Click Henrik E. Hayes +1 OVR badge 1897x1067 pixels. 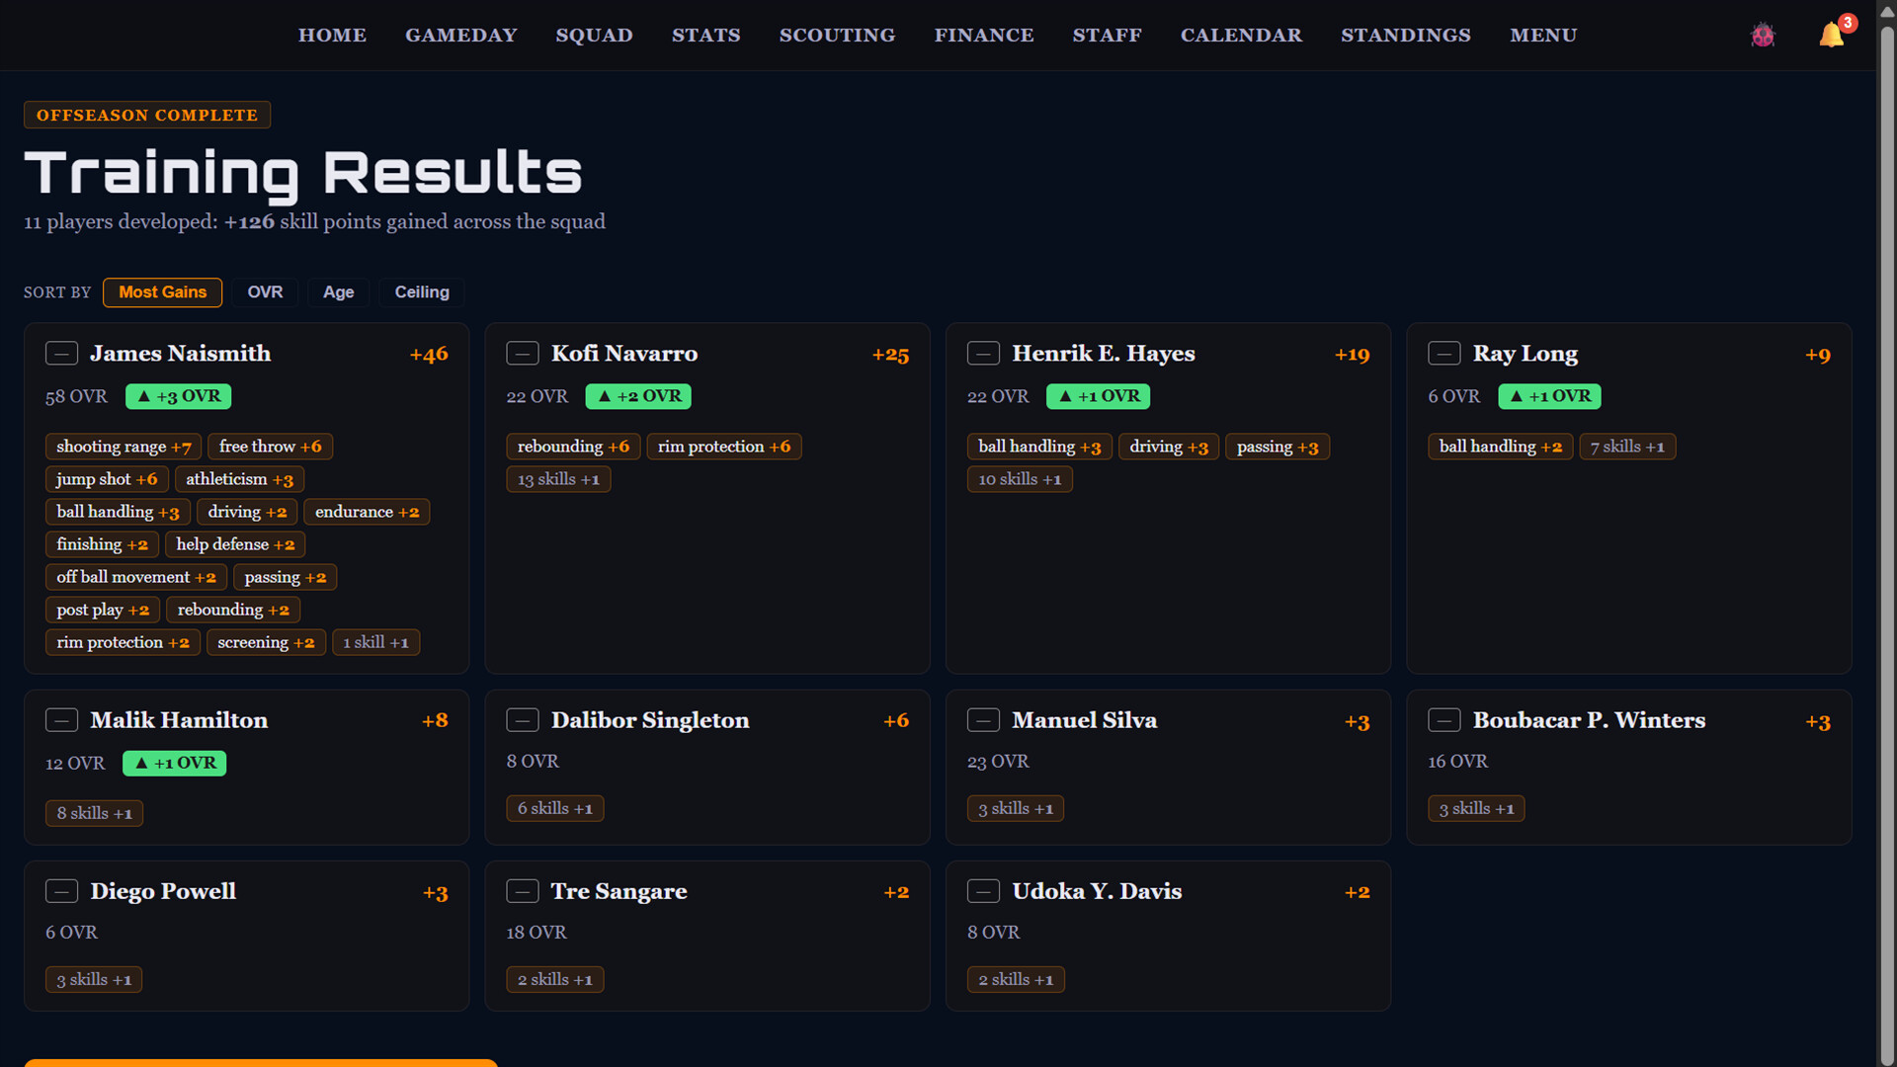[x=1098, y=396]
